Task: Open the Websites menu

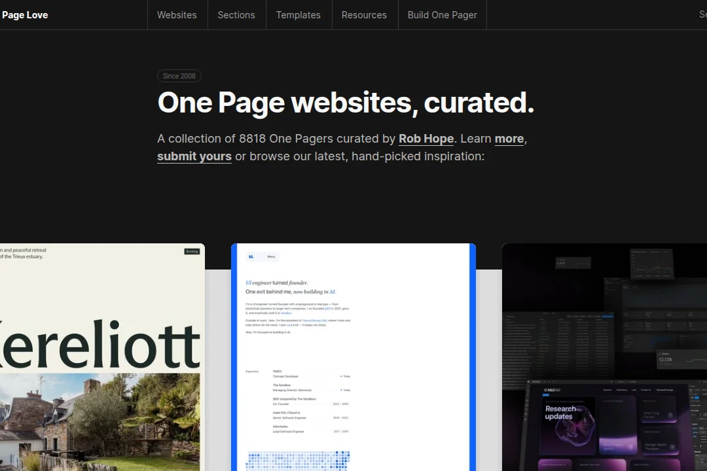Action: tap(177, 15)
